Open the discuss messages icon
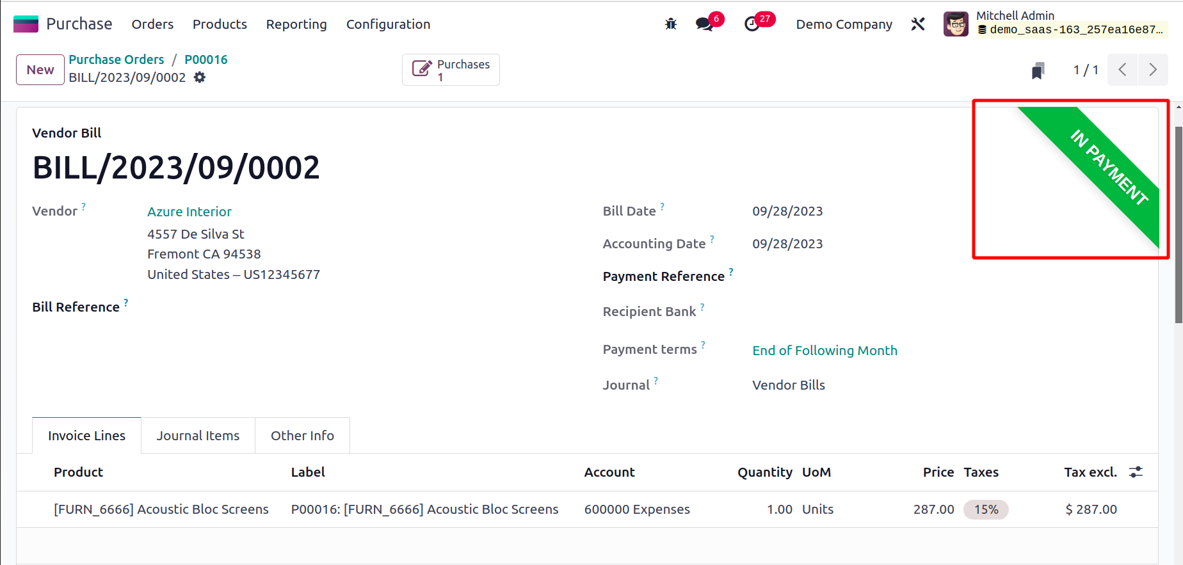1183x565 pixels. click(x=704, y=24)
